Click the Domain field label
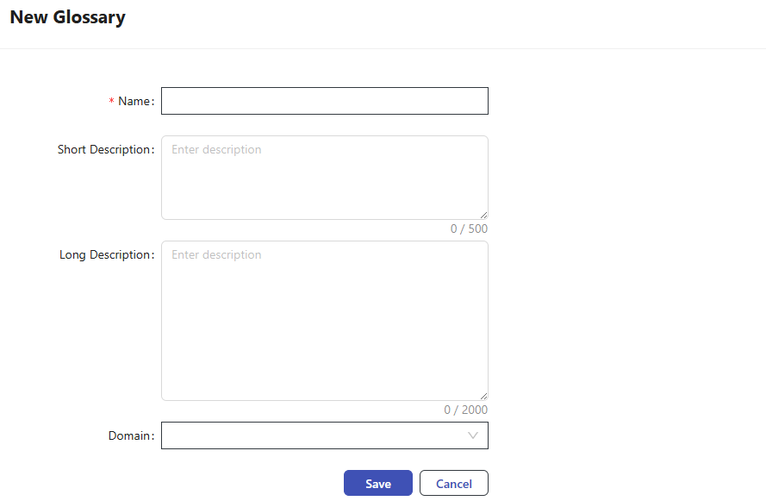766x501 pixels. [129, 435]
